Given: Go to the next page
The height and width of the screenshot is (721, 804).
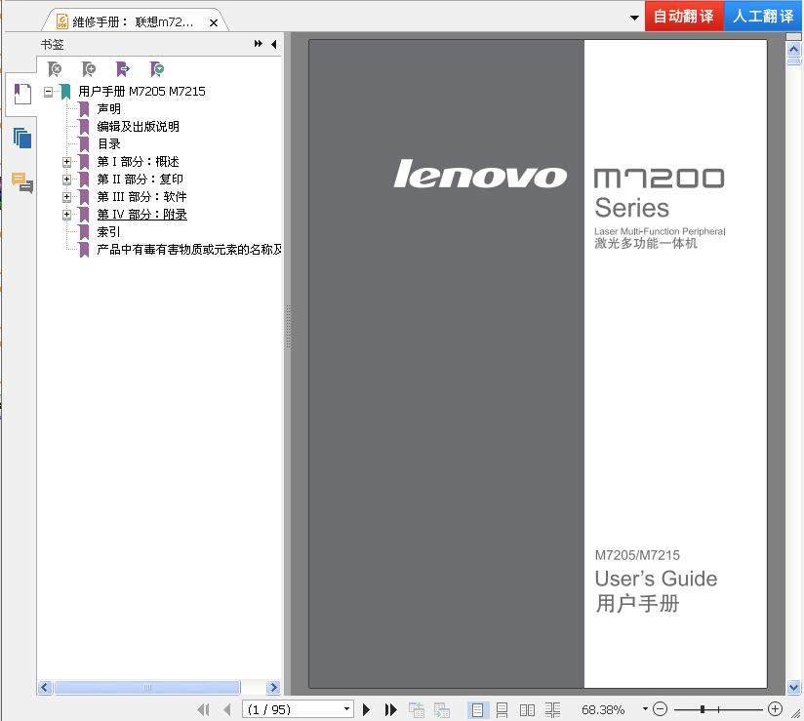Looking at the screenshot, I should point(366,709).
